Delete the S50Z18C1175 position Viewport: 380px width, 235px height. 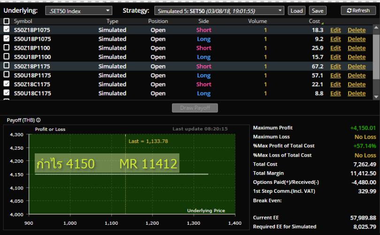pyautogui.click(x=357, y=84)
